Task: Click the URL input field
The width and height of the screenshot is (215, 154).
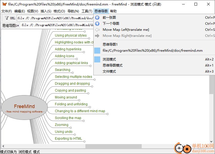Action: [x=55, y=18]
